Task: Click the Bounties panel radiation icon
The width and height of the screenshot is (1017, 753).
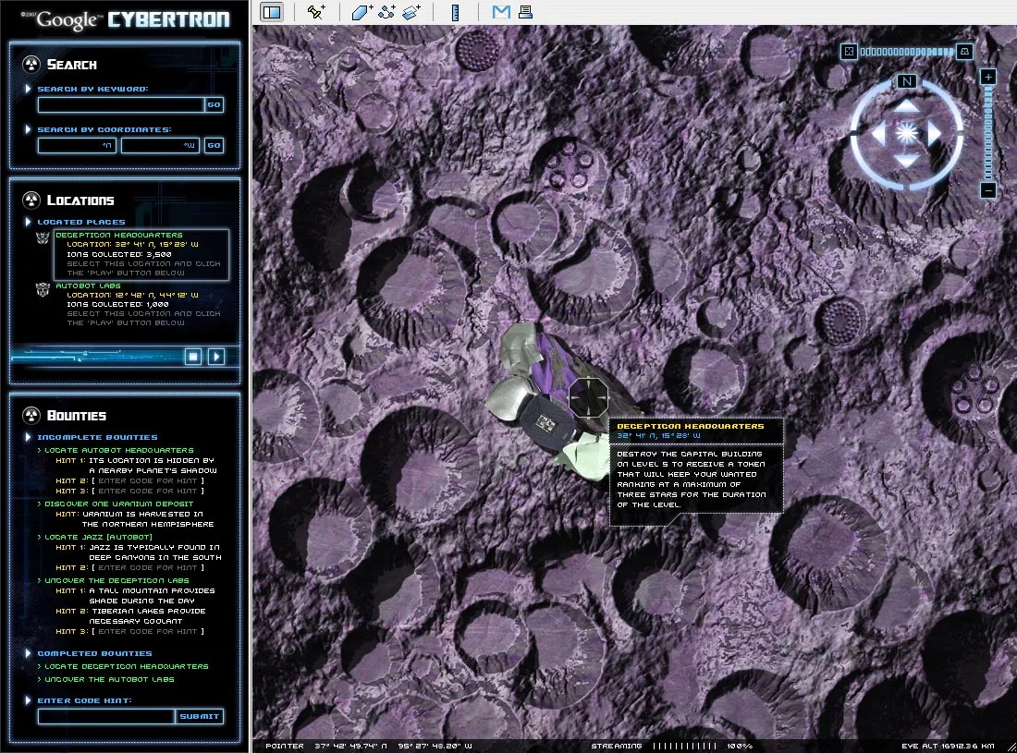Action: point(31,415)
